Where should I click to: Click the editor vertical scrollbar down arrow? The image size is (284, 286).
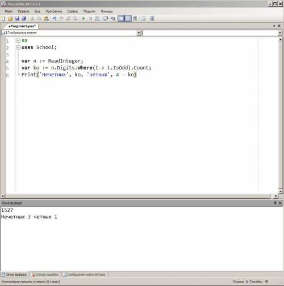coord(281,191)
